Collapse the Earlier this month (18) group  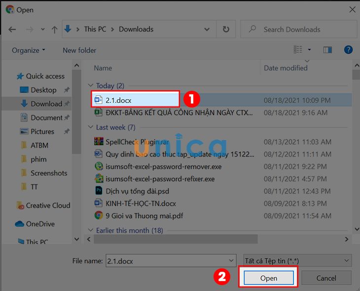coord(90,230)
